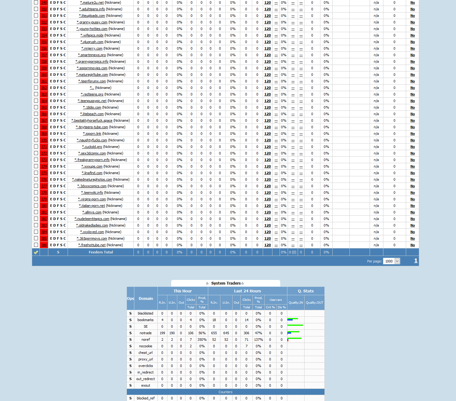Open the Per page dropdown showing 1000
The height and width of the screenshot is (401, 456).
pos(392,261)
